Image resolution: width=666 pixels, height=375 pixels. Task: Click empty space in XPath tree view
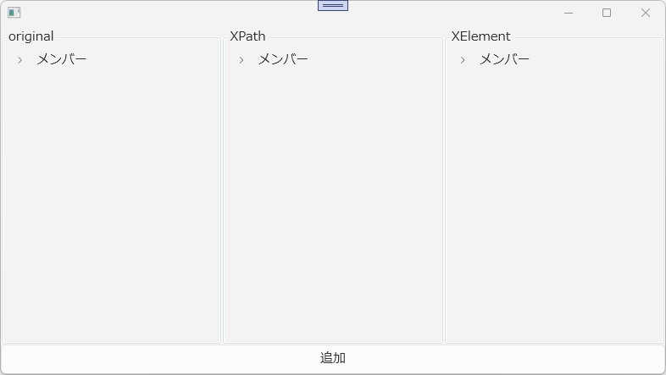coord(333,204)
